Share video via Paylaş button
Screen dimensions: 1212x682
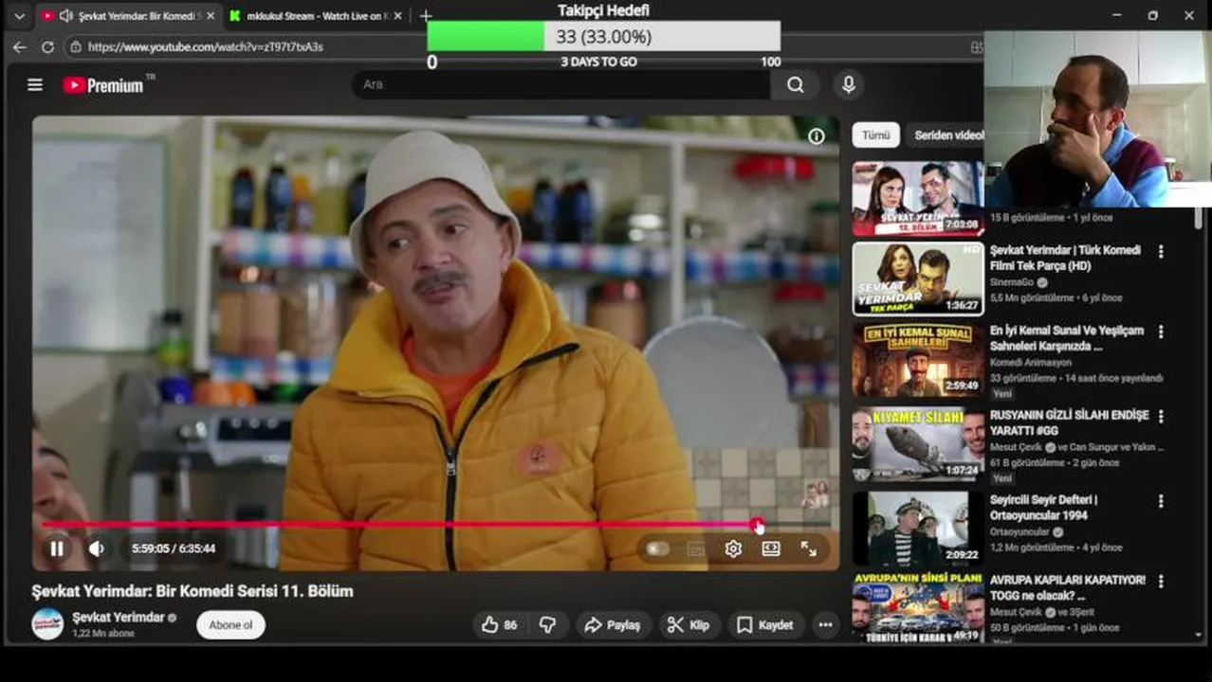(613, 625)
